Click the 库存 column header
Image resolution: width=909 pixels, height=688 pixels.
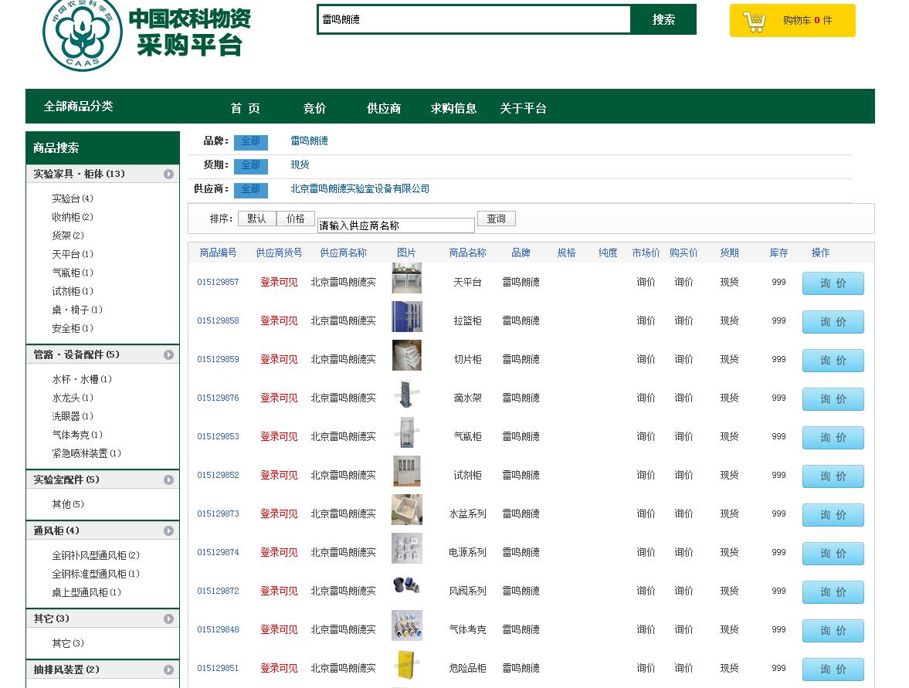click(778, 252)
